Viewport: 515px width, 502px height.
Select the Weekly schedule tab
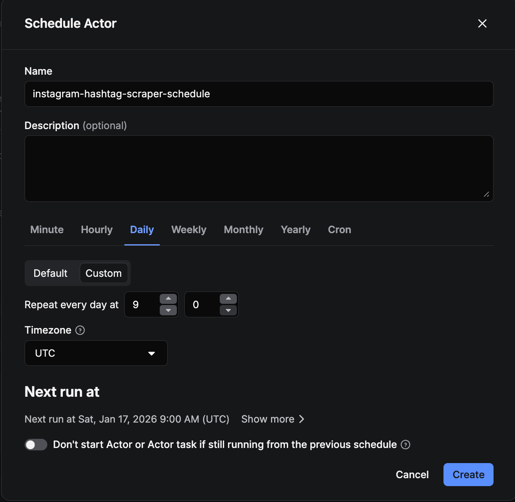189,230
